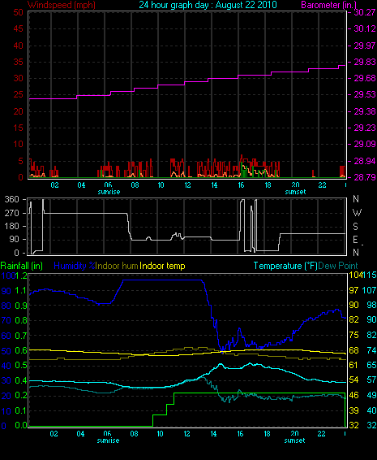Click the Indoor hum legend label

(x=117, y=266)
